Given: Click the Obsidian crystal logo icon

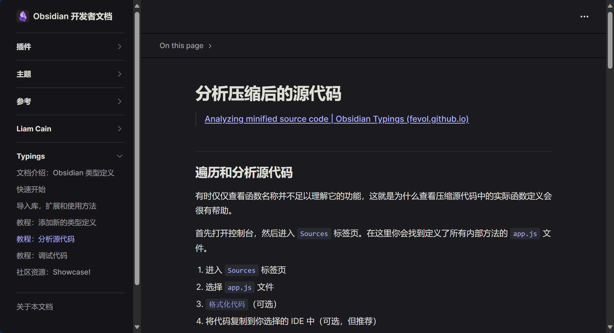Looking at the screenshot, I should (23, 16).
